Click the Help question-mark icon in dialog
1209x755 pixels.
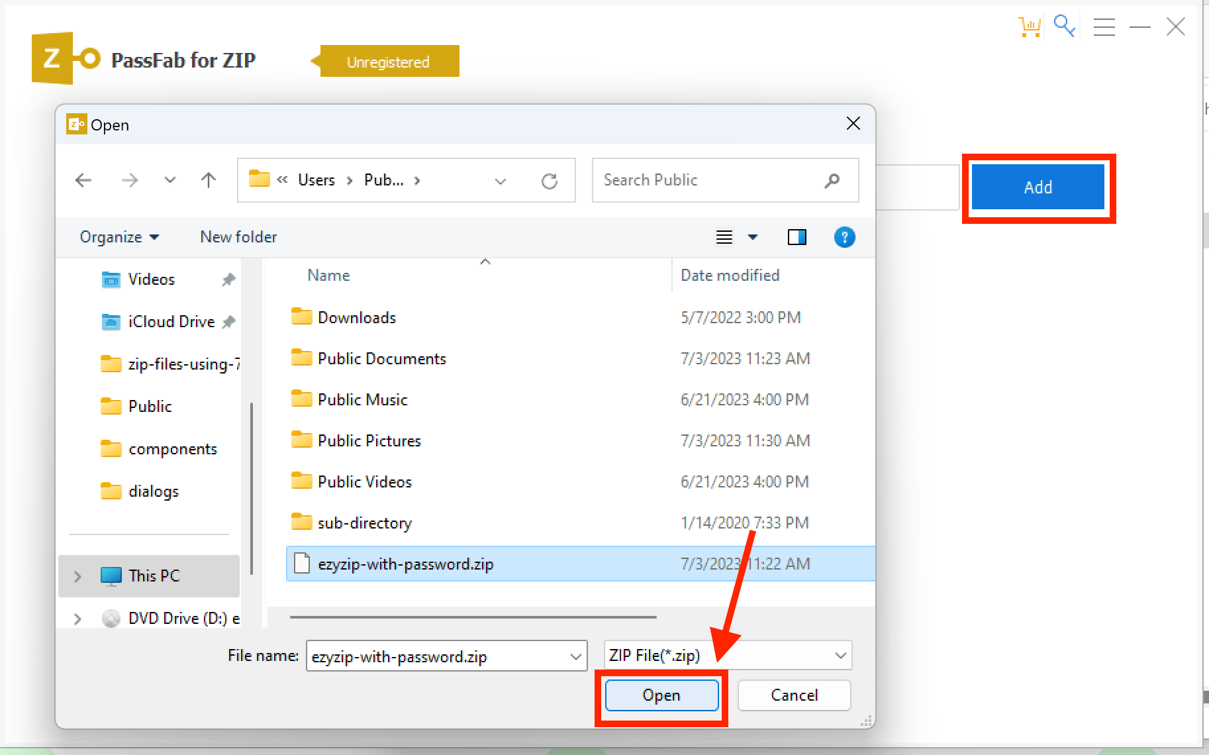coord(845,237)
